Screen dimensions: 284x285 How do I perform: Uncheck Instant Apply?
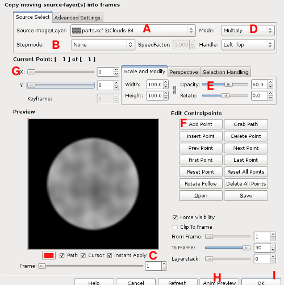[110, 255]
